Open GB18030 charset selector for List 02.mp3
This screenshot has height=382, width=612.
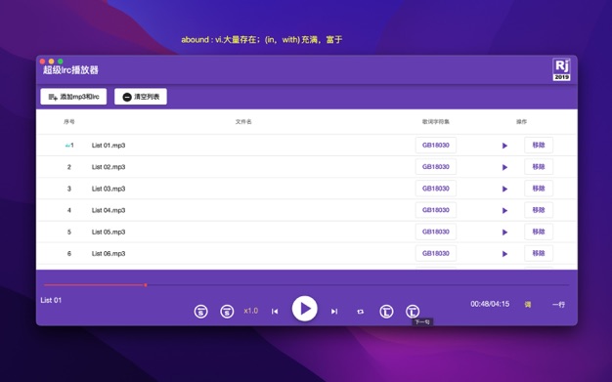pyautogui.click(x=436, y=167)
